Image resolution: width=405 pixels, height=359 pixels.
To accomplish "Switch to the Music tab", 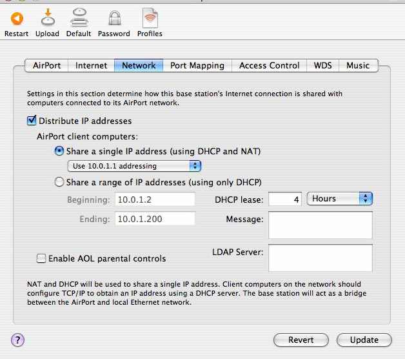I will tap(359, 65).
